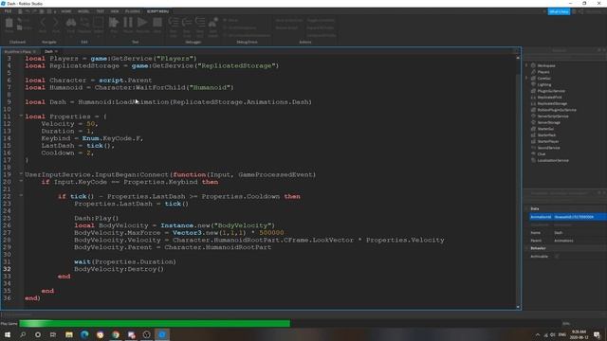Viewport: 607px width, 341px height.
Task: Switch to the TEST ribbon tab
Action: [100, 11]
